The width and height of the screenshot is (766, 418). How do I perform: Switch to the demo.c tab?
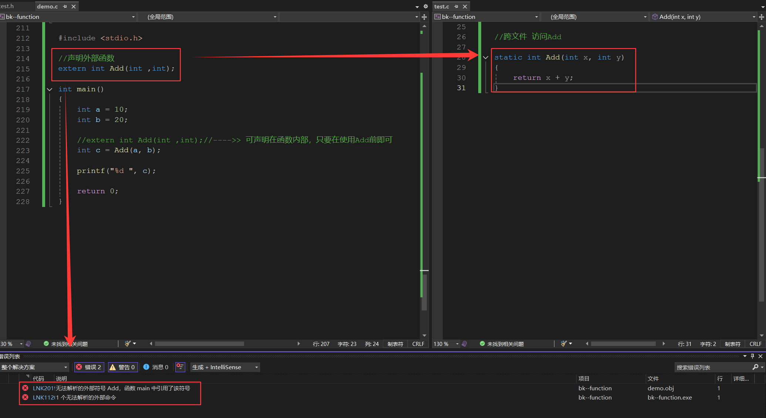tap(47, 7)
